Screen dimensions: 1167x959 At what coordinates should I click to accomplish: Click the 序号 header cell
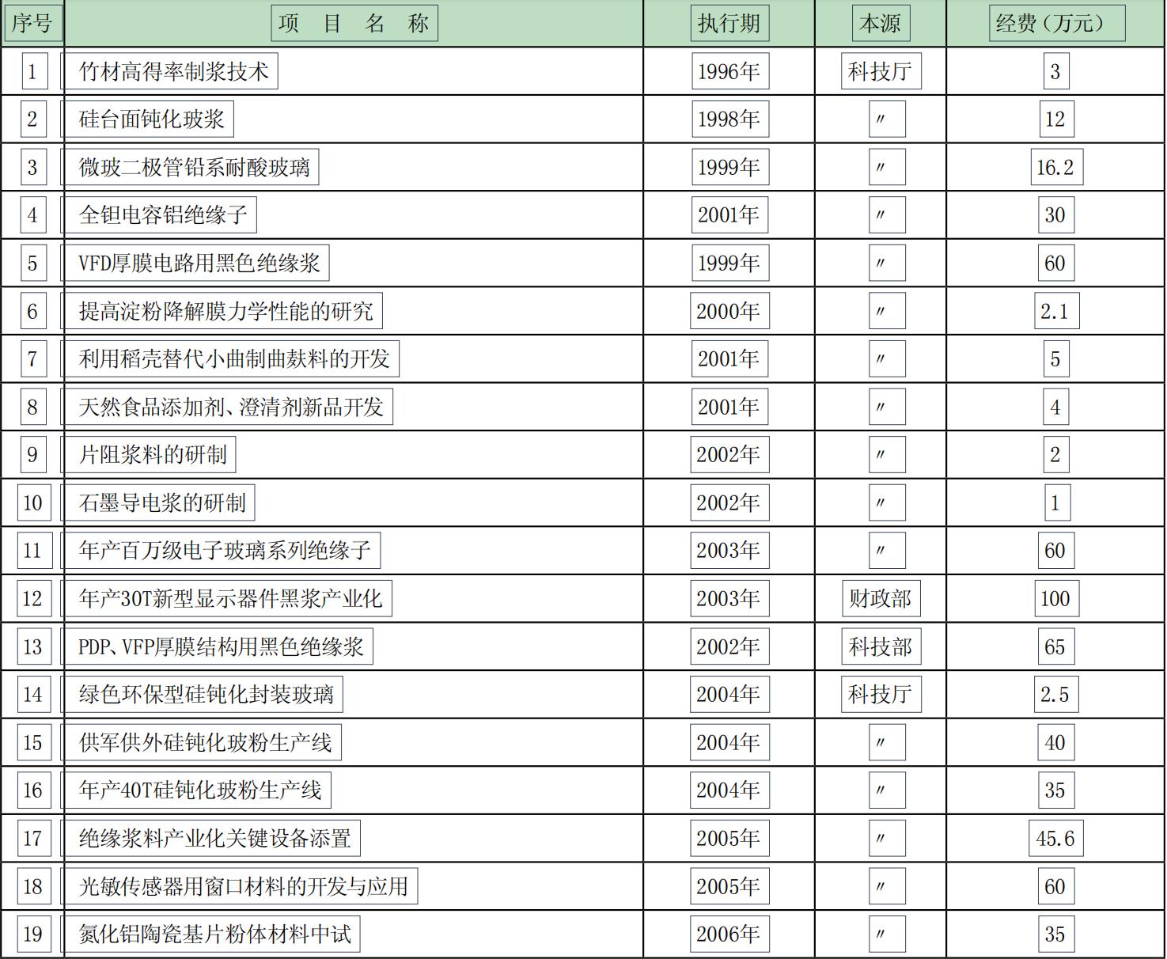click(32, 23)
